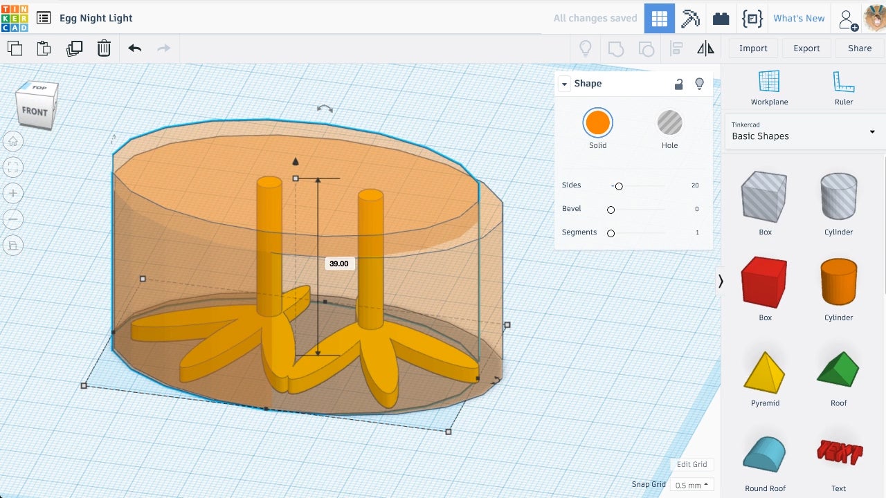Click the Export button
This screenshot has height=498, width=886.
806,48
